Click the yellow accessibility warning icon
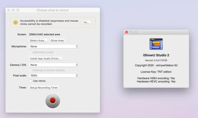Image resolution: width=198 pixels, height=118 pixels. click(x=15, y=22)
